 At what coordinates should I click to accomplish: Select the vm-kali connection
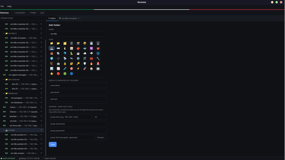pos(22,121)
